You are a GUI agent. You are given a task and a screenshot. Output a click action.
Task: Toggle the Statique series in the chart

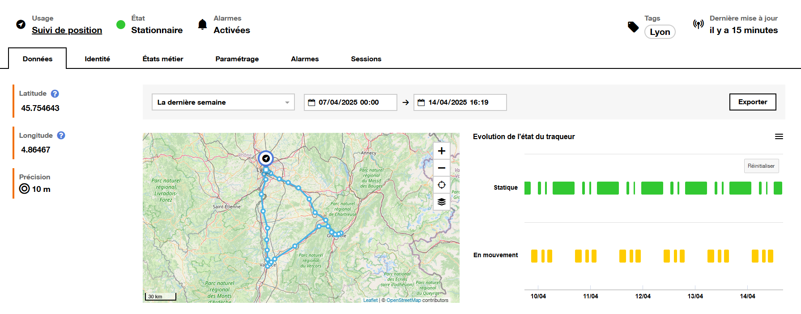[505, 188]
